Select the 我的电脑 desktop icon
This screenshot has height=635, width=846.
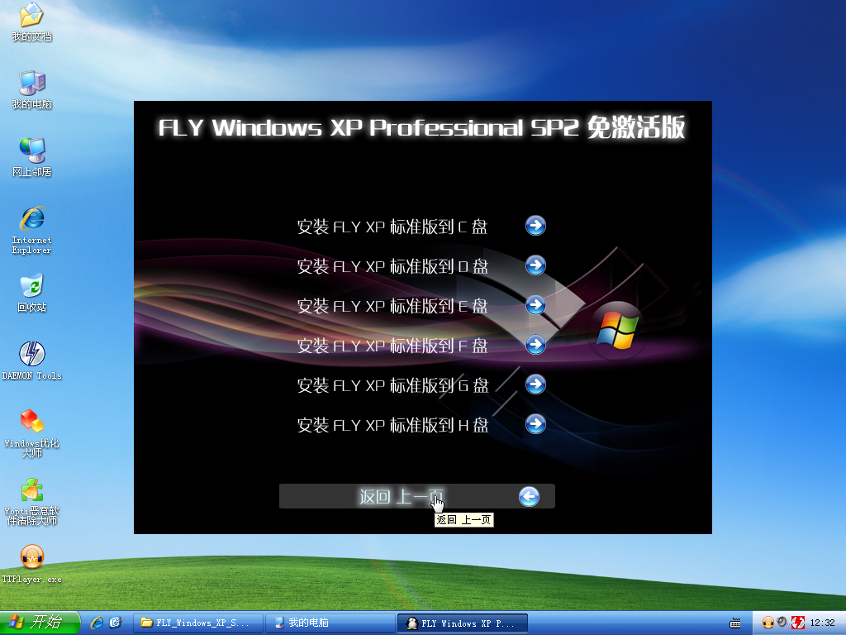click(32, 89)
